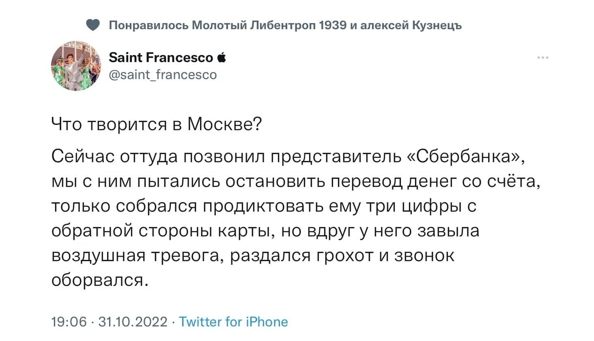
Task: Open Saint Francesco's profile avatar
Action: click(x=76, y=65)
